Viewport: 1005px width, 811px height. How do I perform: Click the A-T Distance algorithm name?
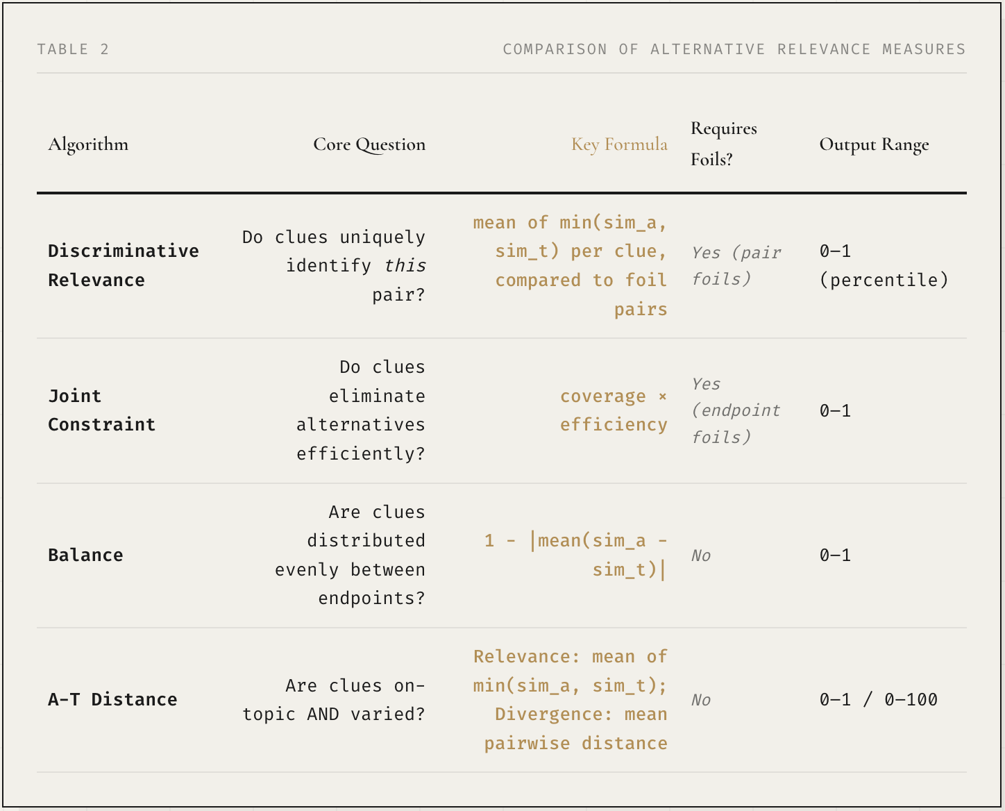[112, 699]
